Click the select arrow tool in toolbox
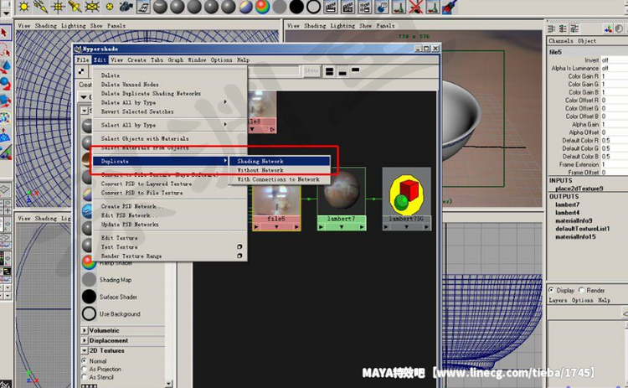 pos(5,33)
